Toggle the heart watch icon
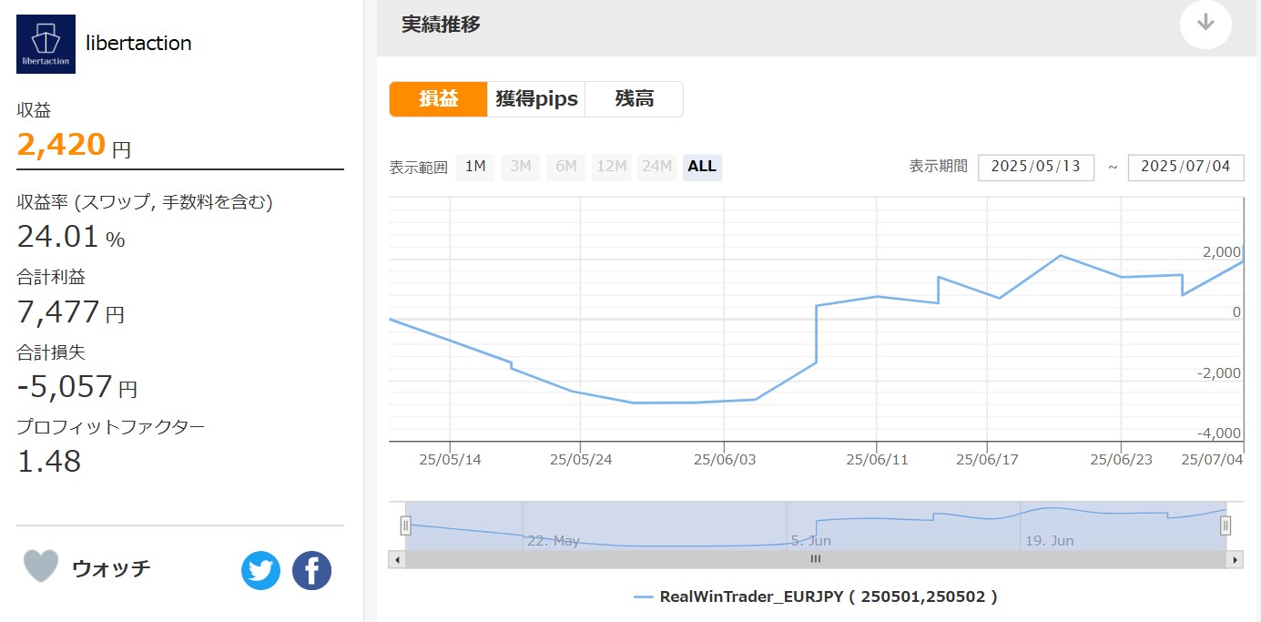This screenshot has width=1261, height=622. click(41, 566)
